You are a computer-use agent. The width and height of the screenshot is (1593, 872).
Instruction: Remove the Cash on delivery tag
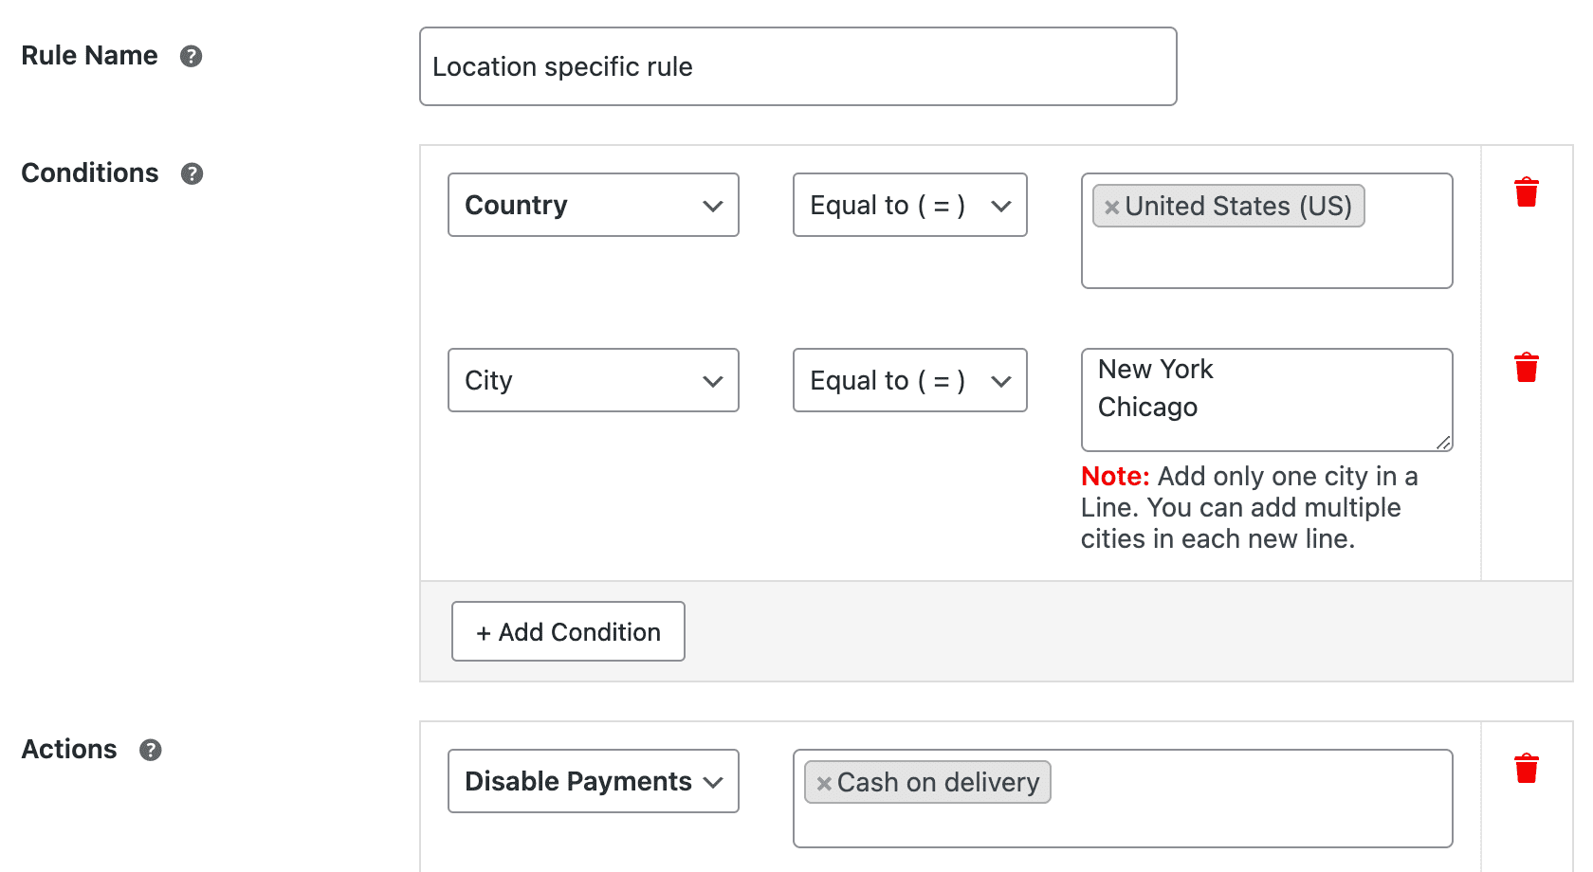coord(823,783)
